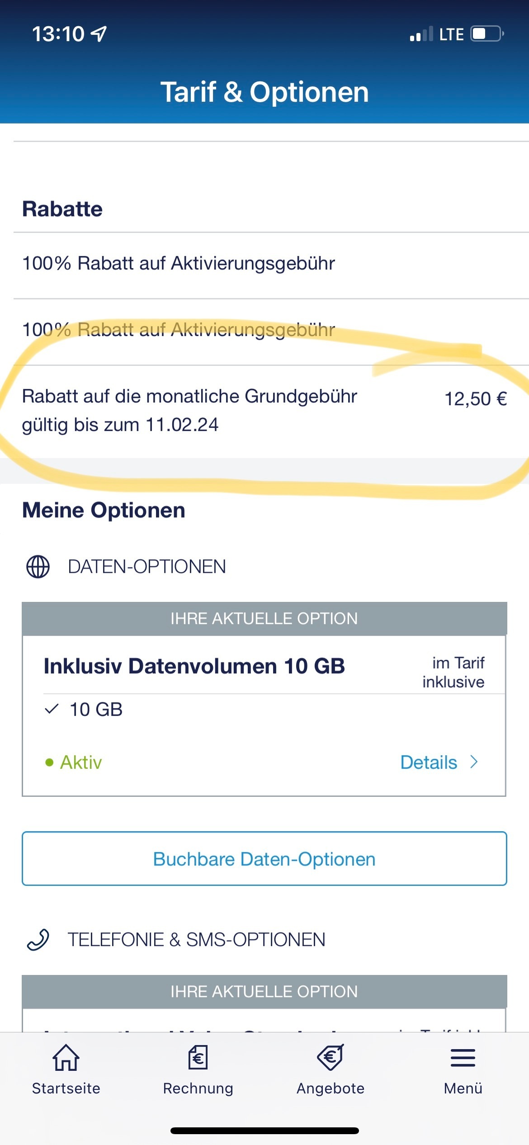Open Buchbare Daten-Optionen button
Screen dimensions: 529x1145
tap(264, 858)
